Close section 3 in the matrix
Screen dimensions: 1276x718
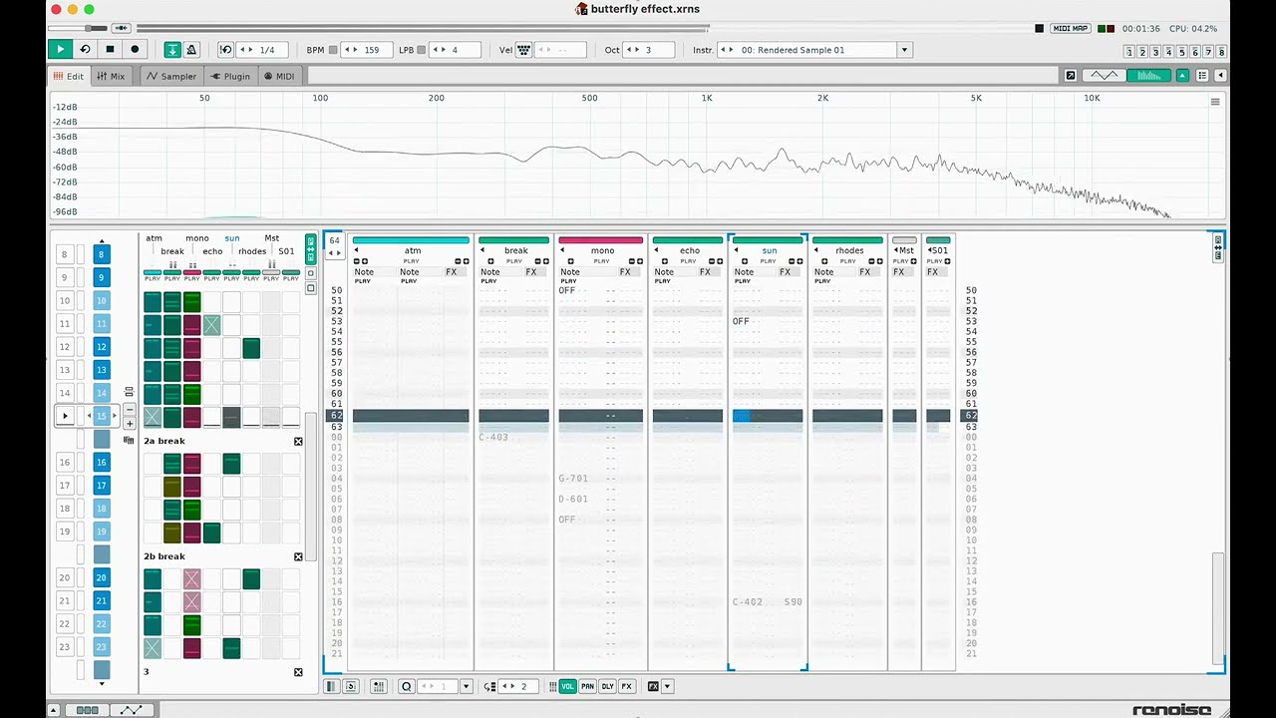298,672
